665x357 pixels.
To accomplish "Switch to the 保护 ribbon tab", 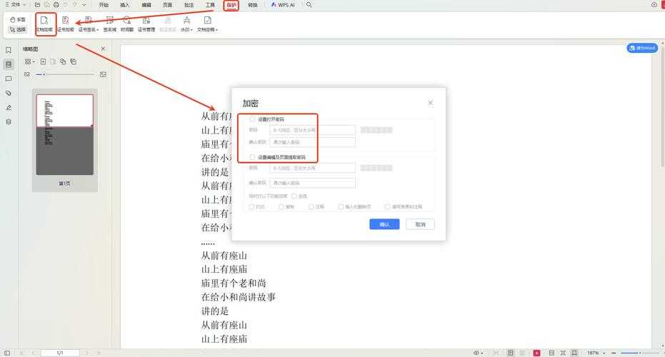I will click(231, 5).
